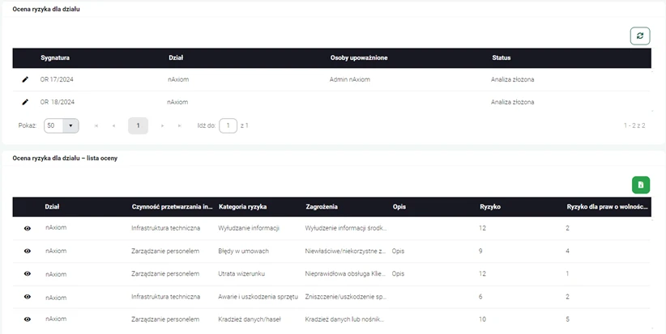
Task: Edit the OR 18/2024 record with pencil icon
Action: [x=25, y=102]
